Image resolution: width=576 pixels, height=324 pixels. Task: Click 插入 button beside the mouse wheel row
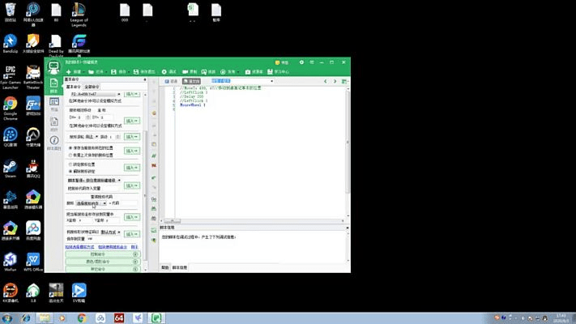[131, 136]
